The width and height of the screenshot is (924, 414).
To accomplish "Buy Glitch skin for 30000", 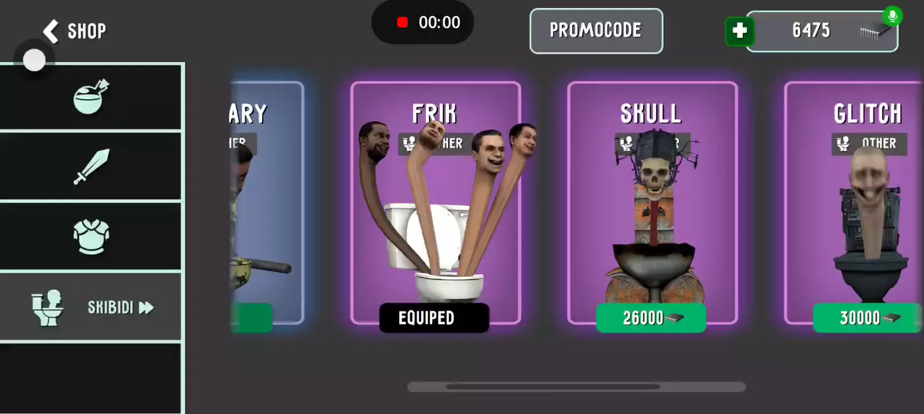I will (867, 317).
